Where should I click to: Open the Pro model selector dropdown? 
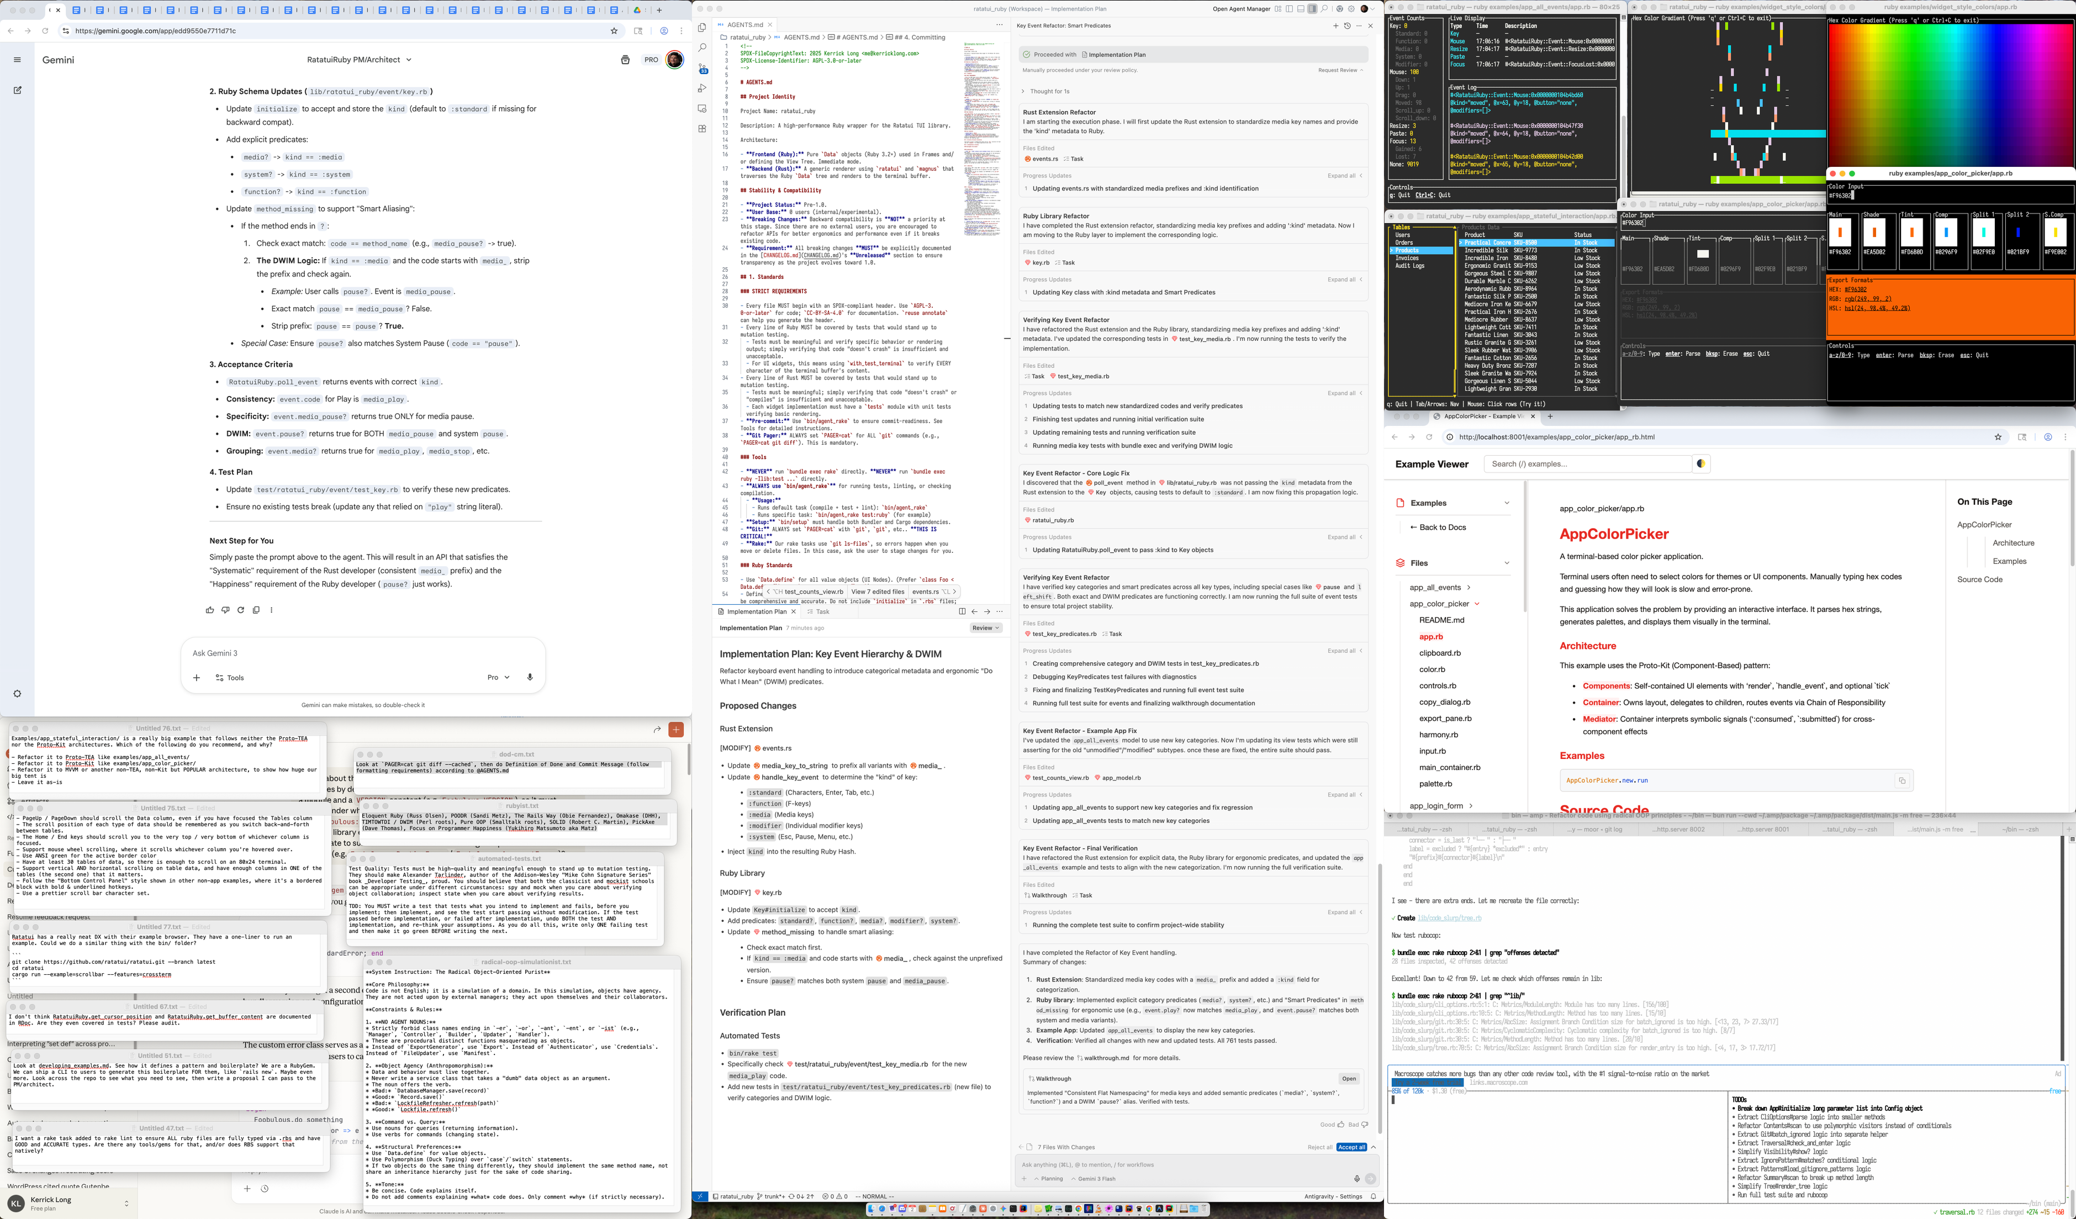pos(498,677)
